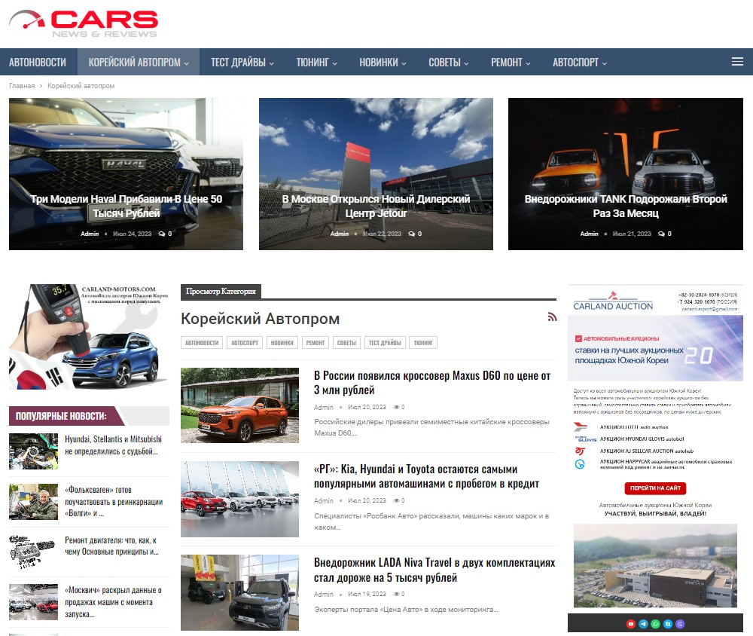Viewport: 753px width, 636px height.
Task: Select the Тест Драйвы category tag
Action: coord(385,343)
